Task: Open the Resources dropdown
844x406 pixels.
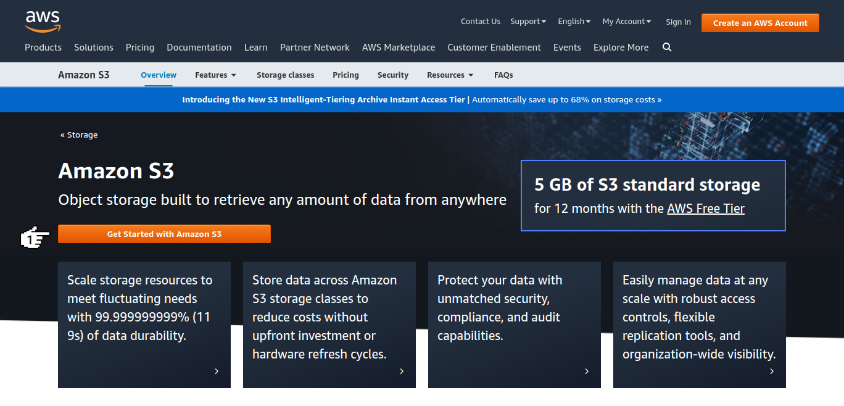Action: tap(450, 75)
